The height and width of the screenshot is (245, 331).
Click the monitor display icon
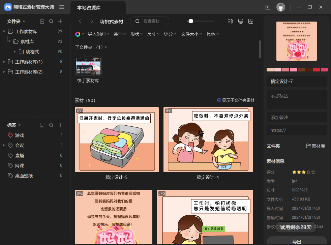(x=241, y=21)
